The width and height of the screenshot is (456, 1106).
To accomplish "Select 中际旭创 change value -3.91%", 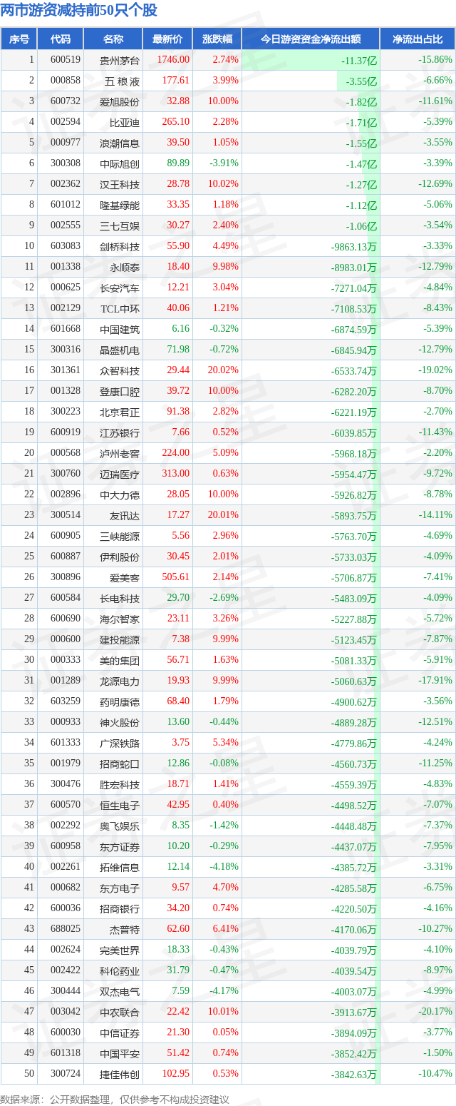I will tap(224, 164).
